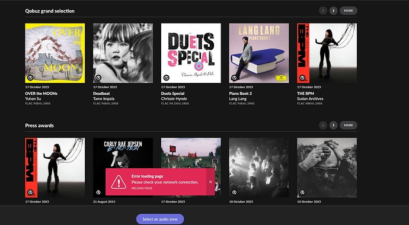The image size is (409, 225).
Task: Click Qobuz badge on OVER the MOONs cover
Action: (x=30, y=78)
